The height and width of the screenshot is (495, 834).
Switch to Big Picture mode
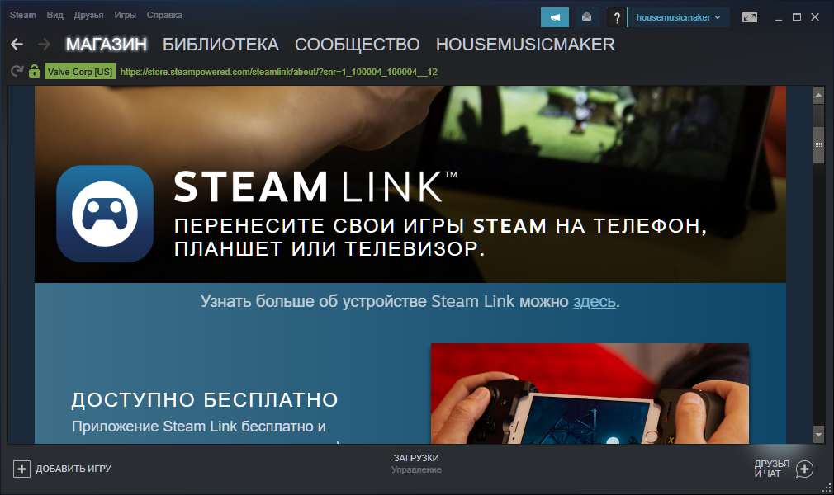click(x=750, y=17)
